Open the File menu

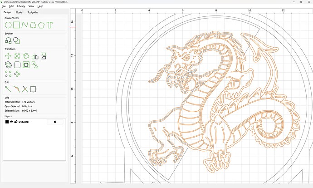pos(4,6)
